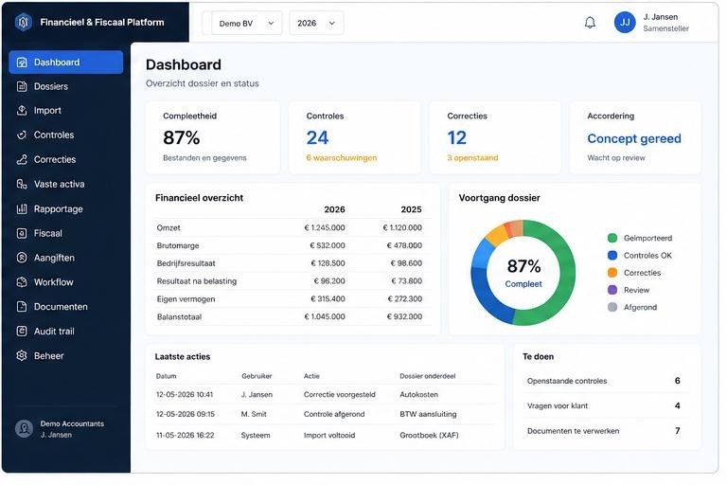Click the Balanstotaal row label
This screenshot has width=727, height=485.
(179, 317)
